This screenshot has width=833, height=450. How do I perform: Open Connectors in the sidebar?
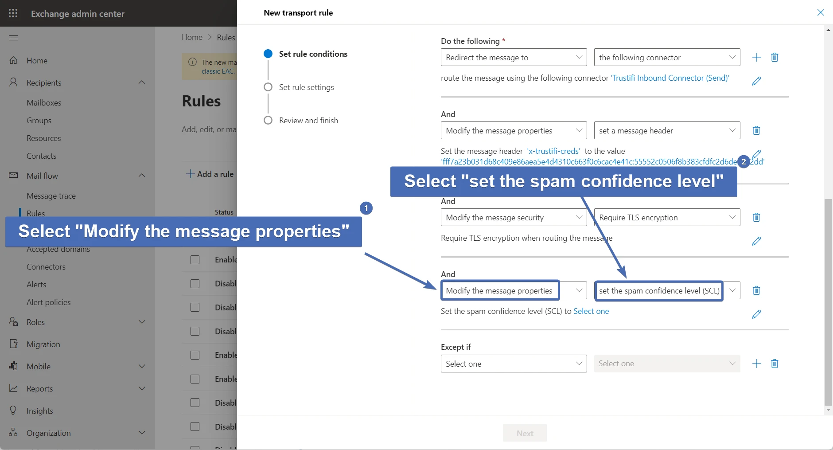point(46,267)
